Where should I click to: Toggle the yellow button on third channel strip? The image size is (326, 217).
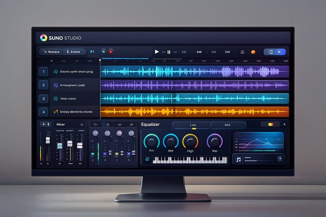(x=117, y=154)
